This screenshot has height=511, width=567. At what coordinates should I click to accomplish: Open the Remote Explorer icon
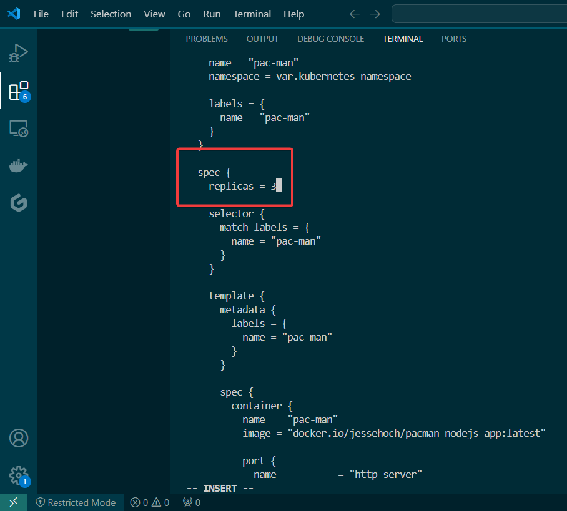19,129
